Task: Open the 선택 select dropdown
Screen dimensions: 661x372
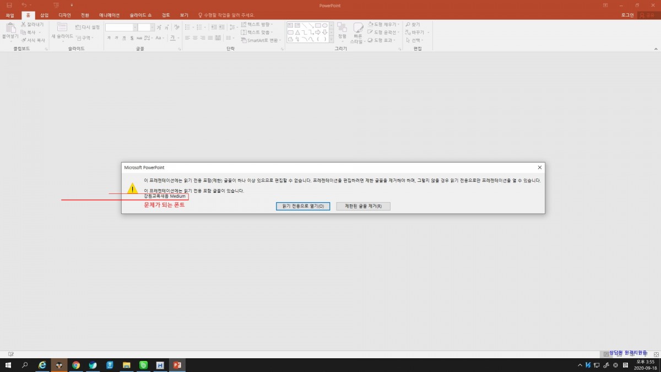Action: click(415, 40)
